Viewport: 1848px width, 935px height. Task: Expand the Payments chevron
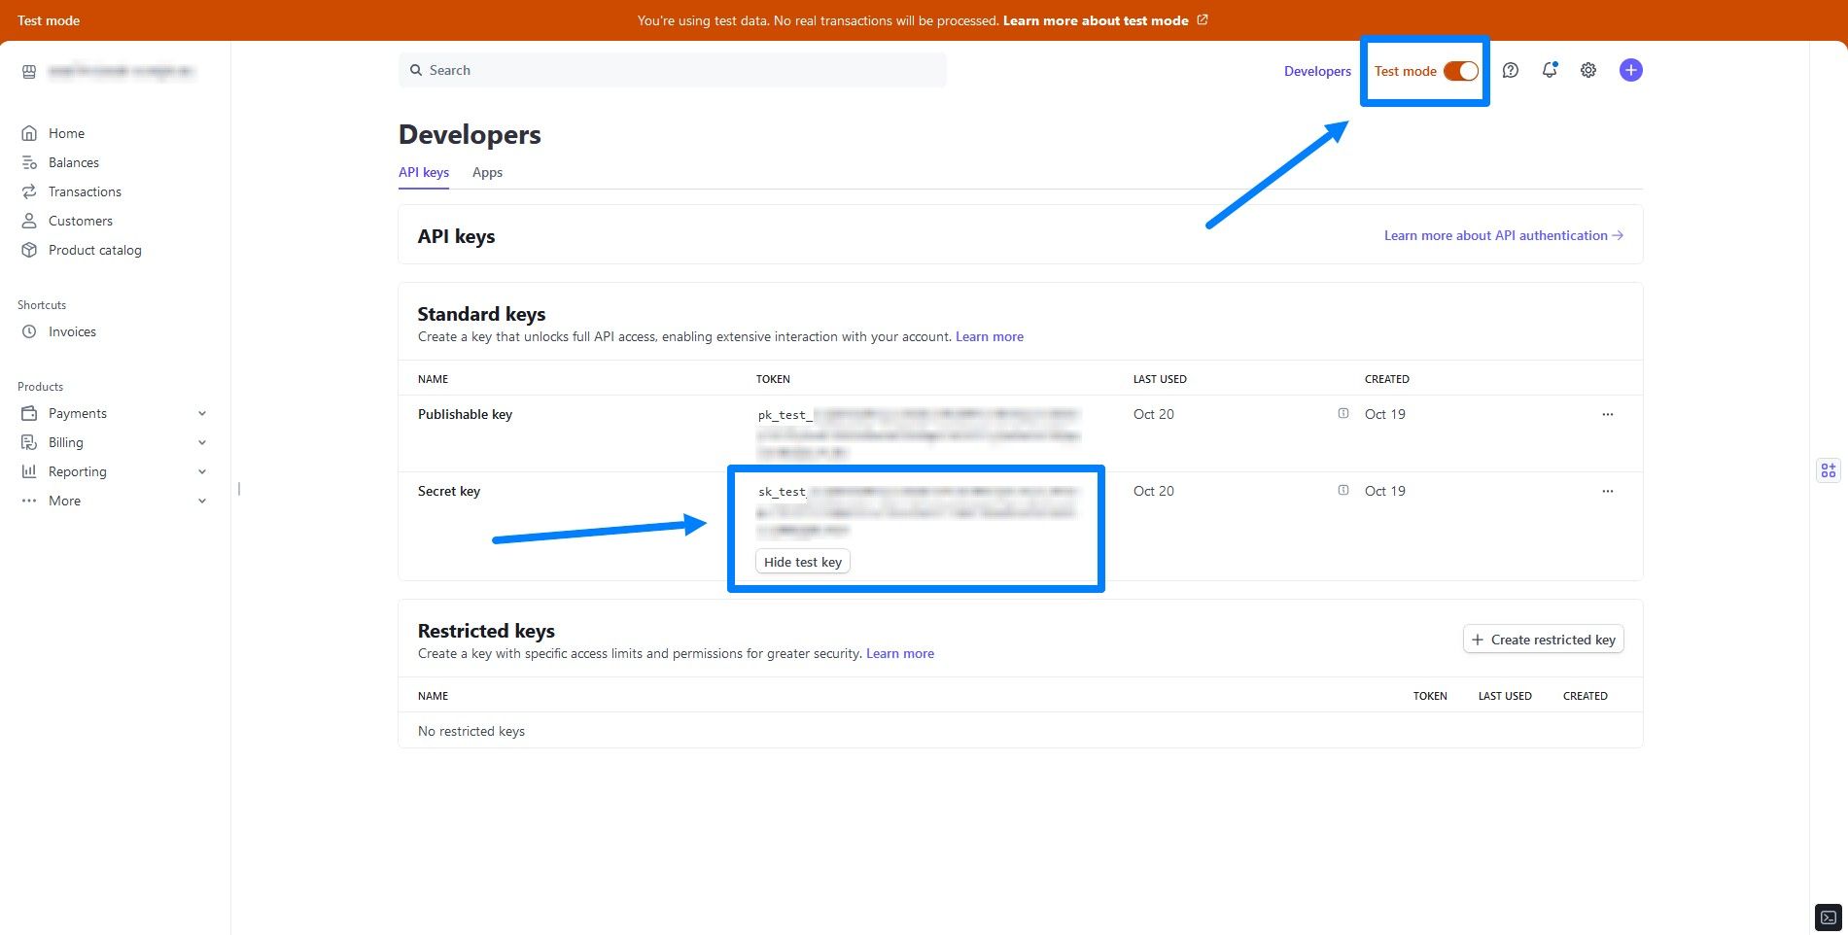coord(202,413)
